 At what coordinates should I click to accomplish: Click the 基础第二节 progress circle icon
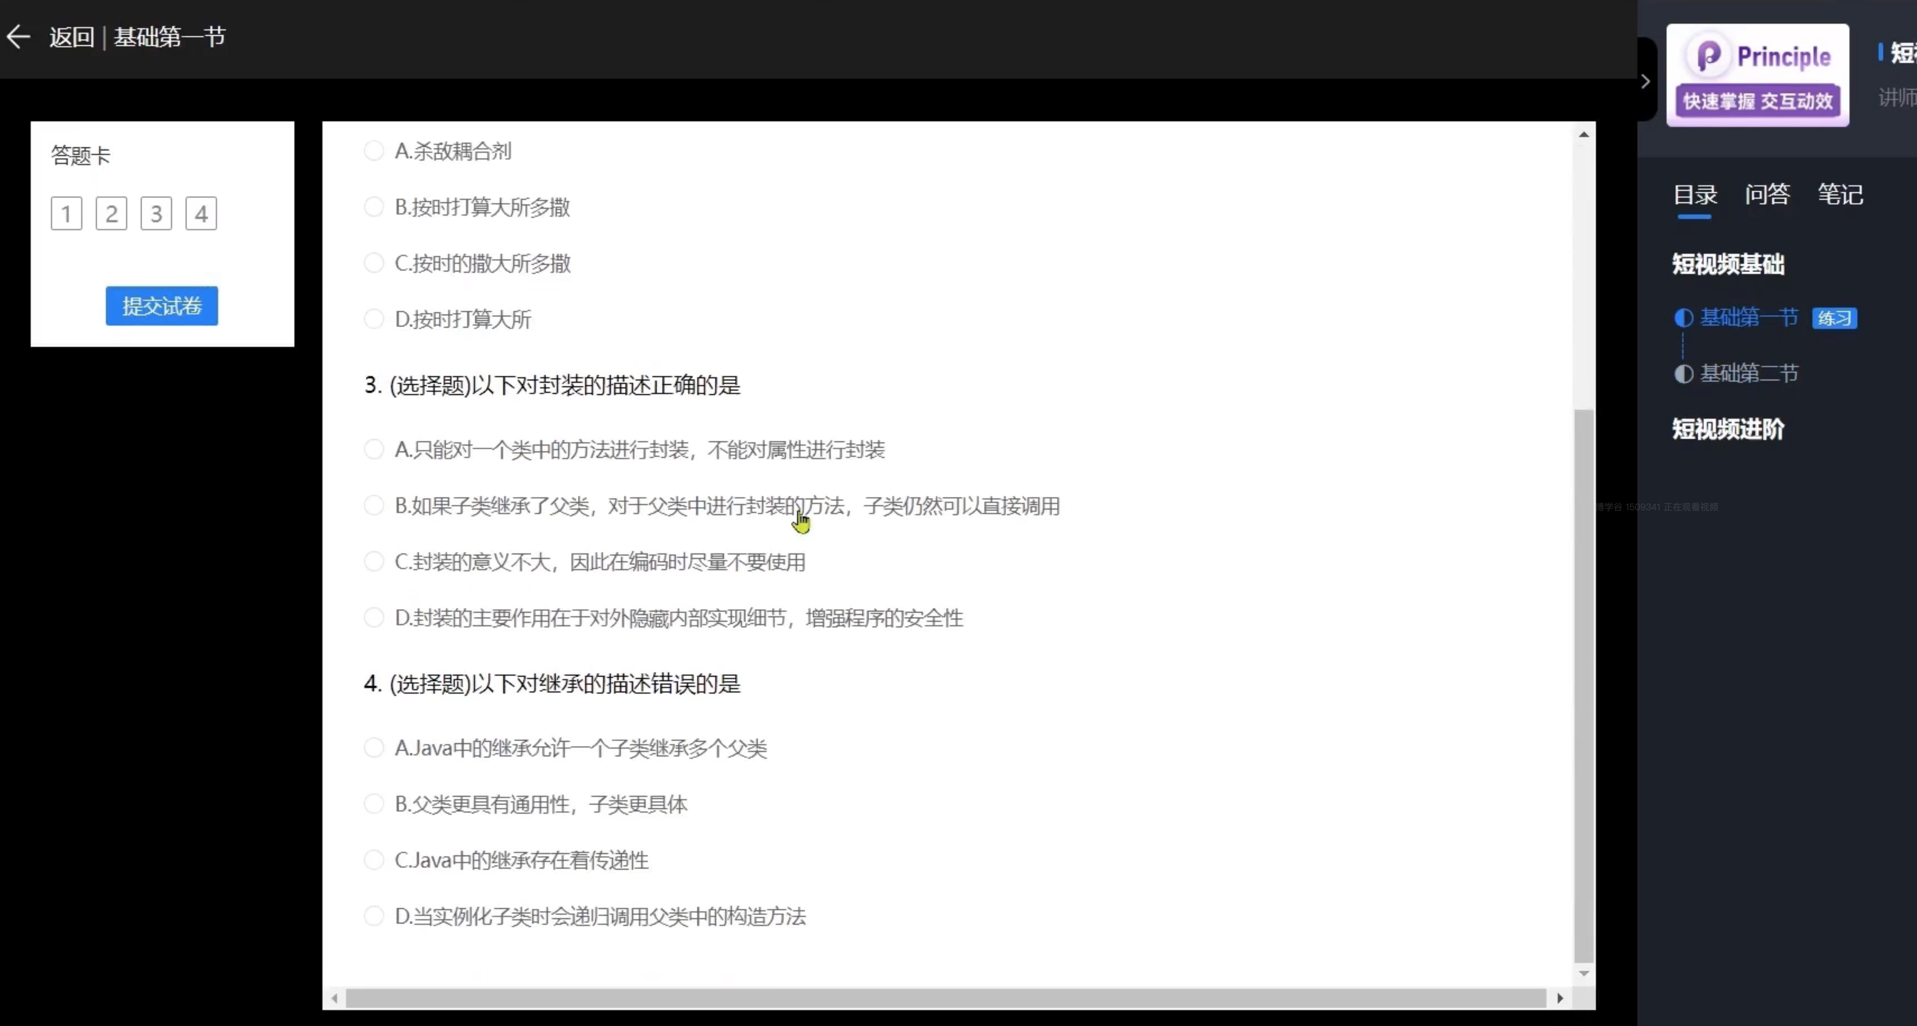click(x=1683, y=374)
